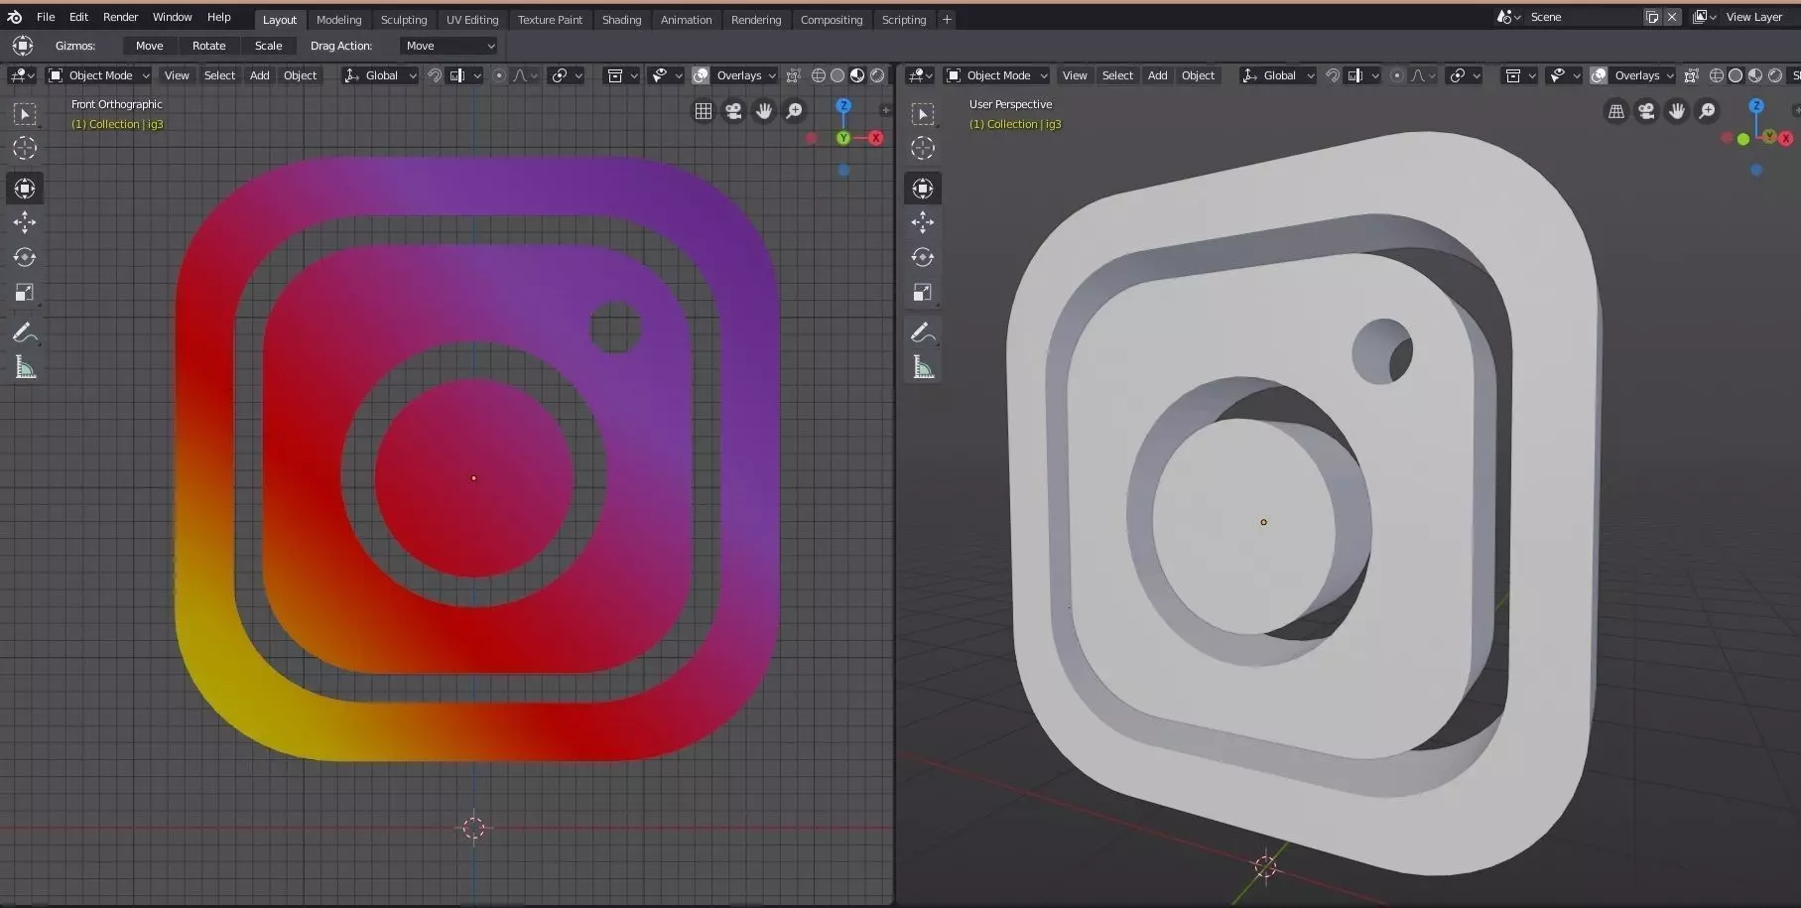Switch right viewport to rendered shading
Screen dimensions: 1801x908
(x=1775, y=75)
